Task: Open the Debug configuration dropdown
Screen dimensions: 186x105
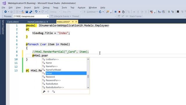Action: click(55, 12)
